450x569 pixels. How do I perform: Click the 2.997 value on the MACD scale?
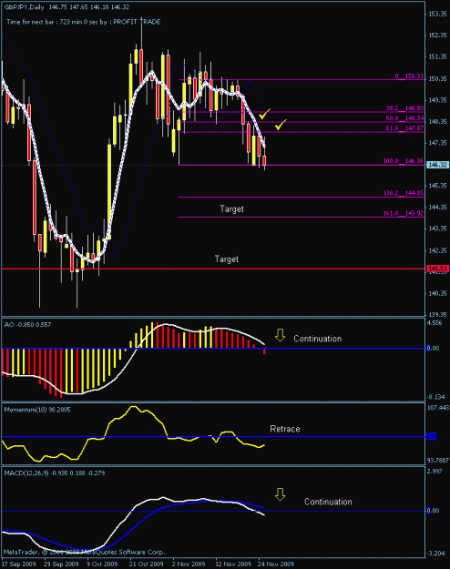click(x=435, y=471)
